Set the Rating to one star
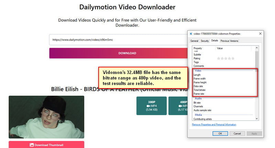Screen dimensions: 275x148 [219, 58]
